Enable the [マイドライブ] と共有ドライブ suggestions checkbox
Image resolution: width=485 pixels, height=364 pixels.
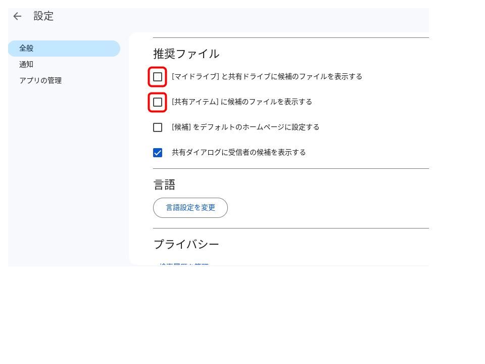point(158,77)
